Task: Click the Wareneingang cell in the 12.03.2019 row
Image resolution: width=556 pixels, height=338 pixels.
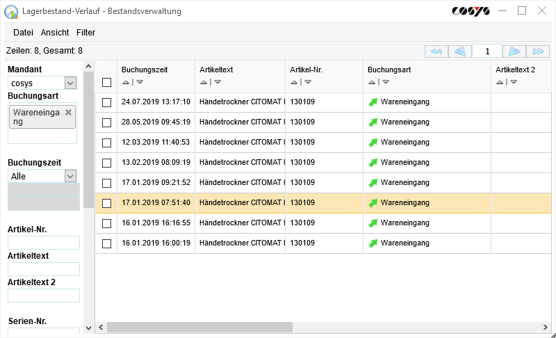Action: pos(404,143)
